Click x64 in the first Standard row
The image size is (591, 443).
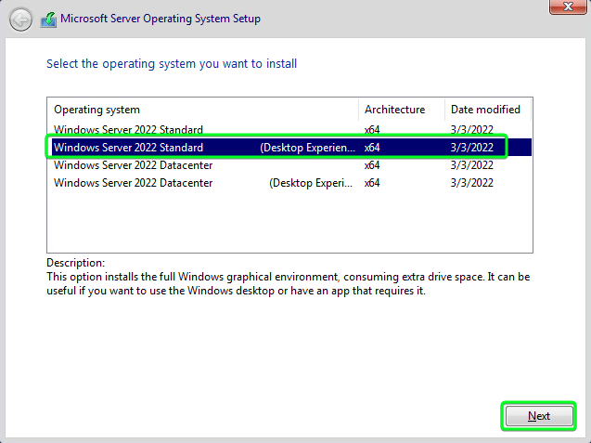372,130
